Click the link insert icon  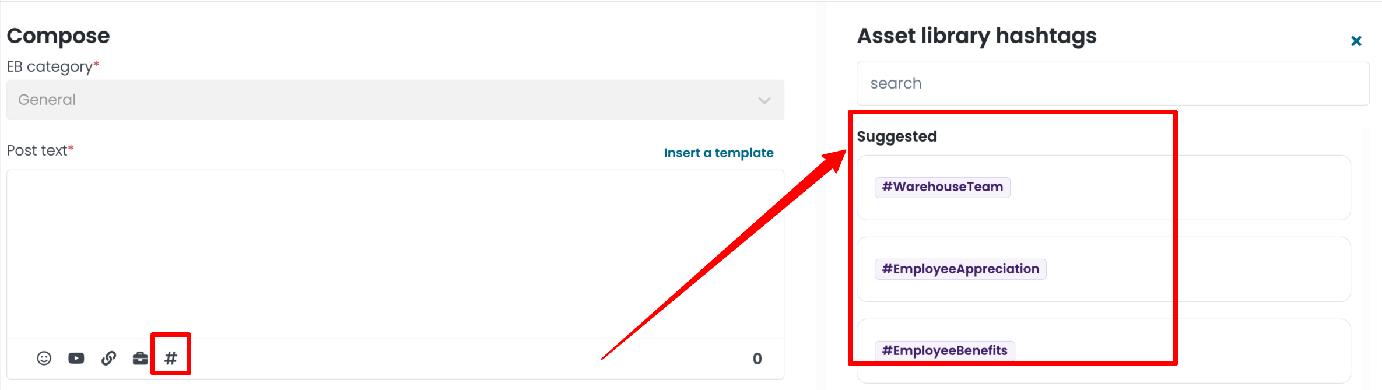[108, 358]
